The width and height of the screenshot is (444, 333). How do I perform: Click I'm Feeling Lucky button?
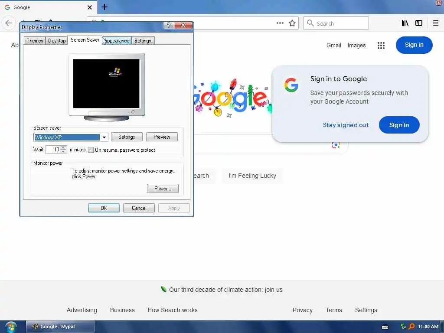[252, 176]
